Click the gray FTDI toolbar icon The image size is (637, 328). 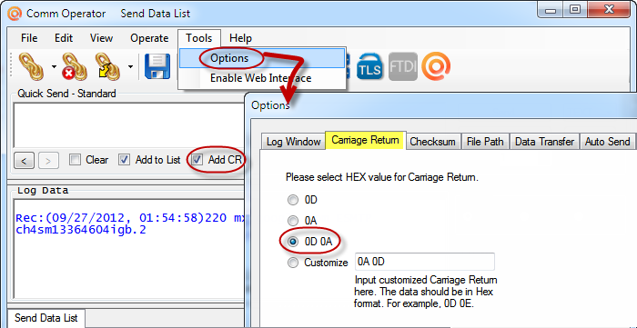pos(402,66)
